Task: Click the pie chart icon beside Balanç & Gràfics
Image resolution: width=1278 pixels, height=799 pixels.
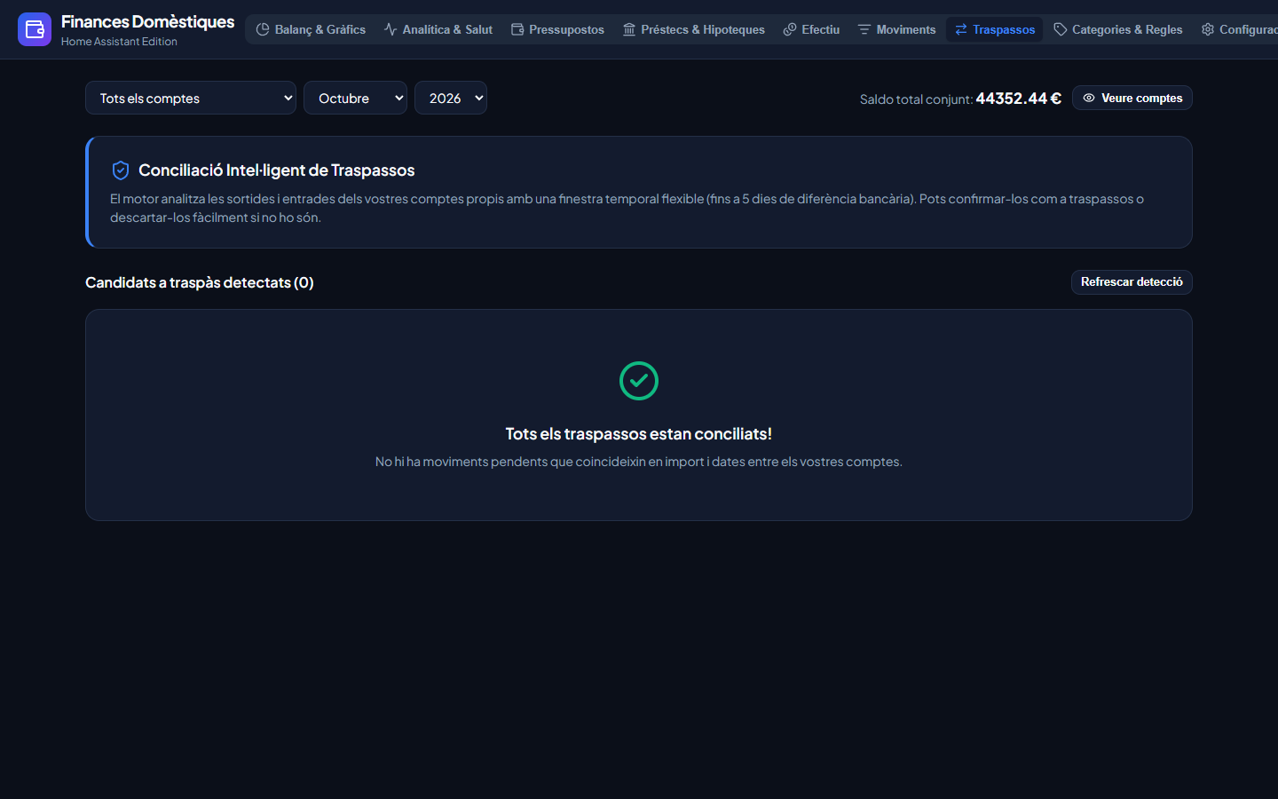Action: point(263,29)
